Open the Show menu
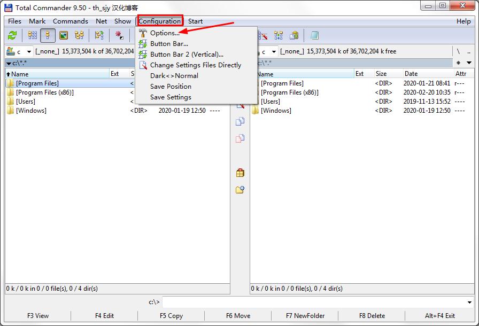Screen dimensions: 479x326 click(x=123, y=21)
